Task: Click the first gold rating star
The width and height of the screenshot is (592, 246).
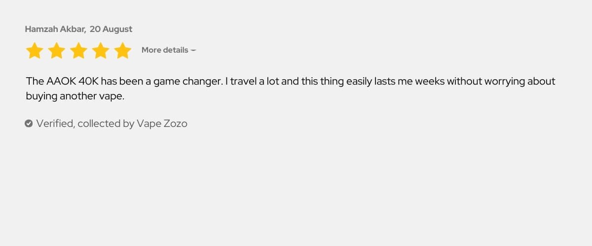Action: (x=35, y=51)
